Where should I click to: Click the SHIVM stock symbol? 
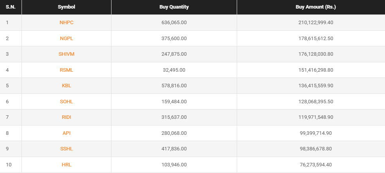point(67,54)
